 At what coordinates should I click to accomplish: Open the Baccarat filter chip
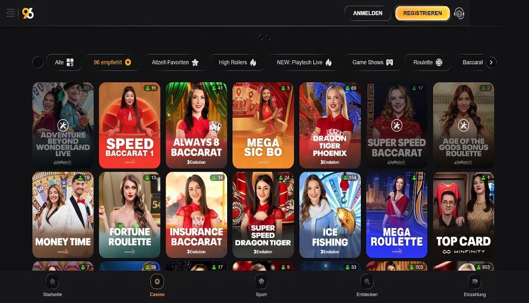[x=472, y=62]
